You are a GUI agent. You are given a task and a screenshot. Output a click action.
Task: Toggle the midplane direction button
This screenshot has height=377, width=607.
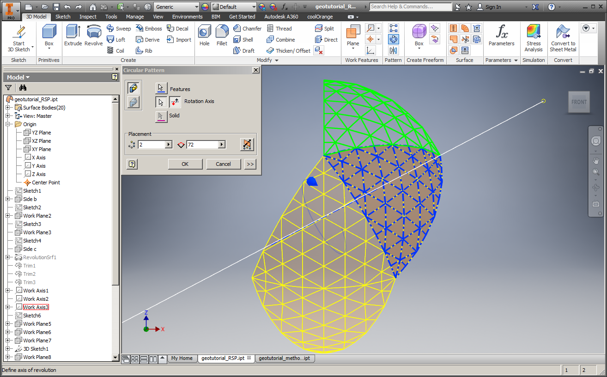coord(247,145)
